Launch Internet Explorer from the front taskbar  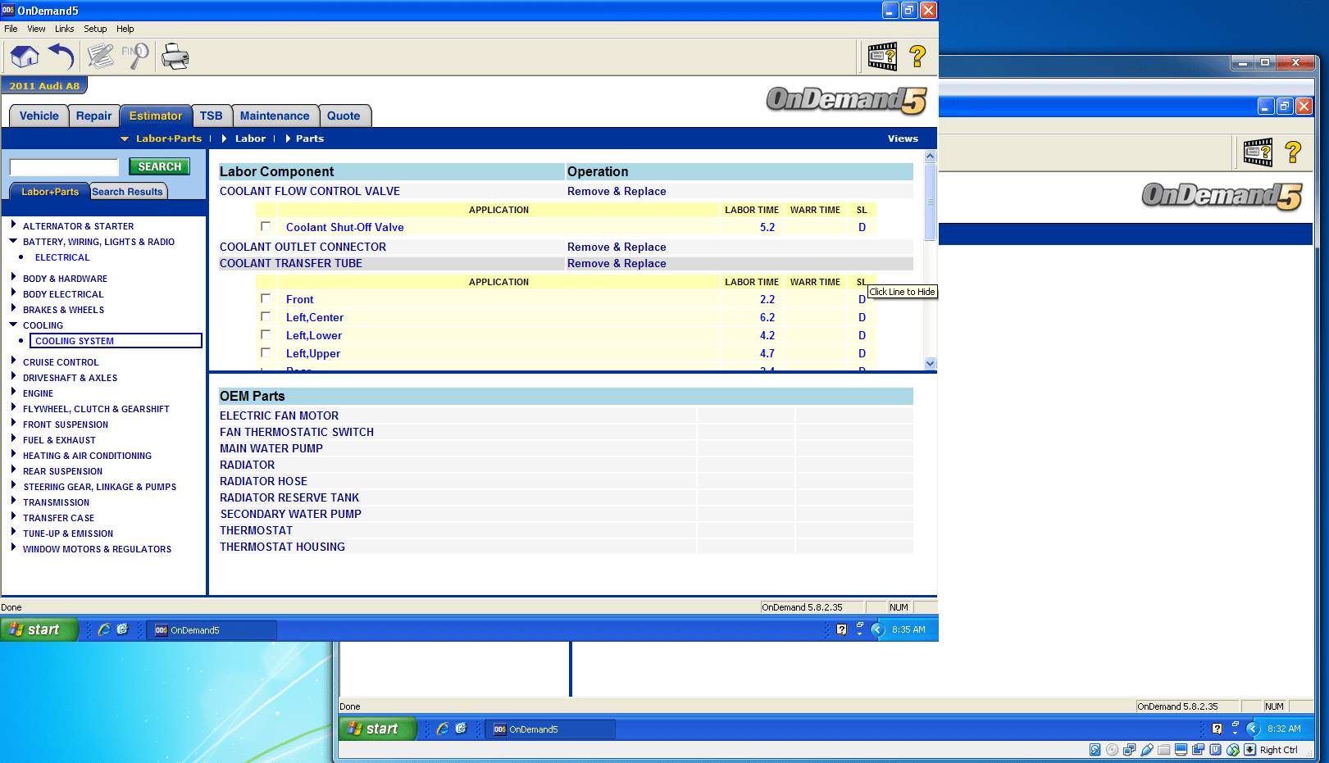(x=104, y=629)
